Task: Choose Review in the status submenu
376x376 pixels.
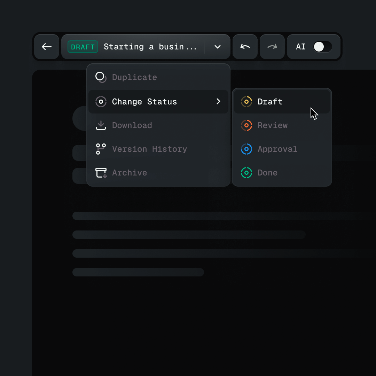Action: [x=273, y=125]
